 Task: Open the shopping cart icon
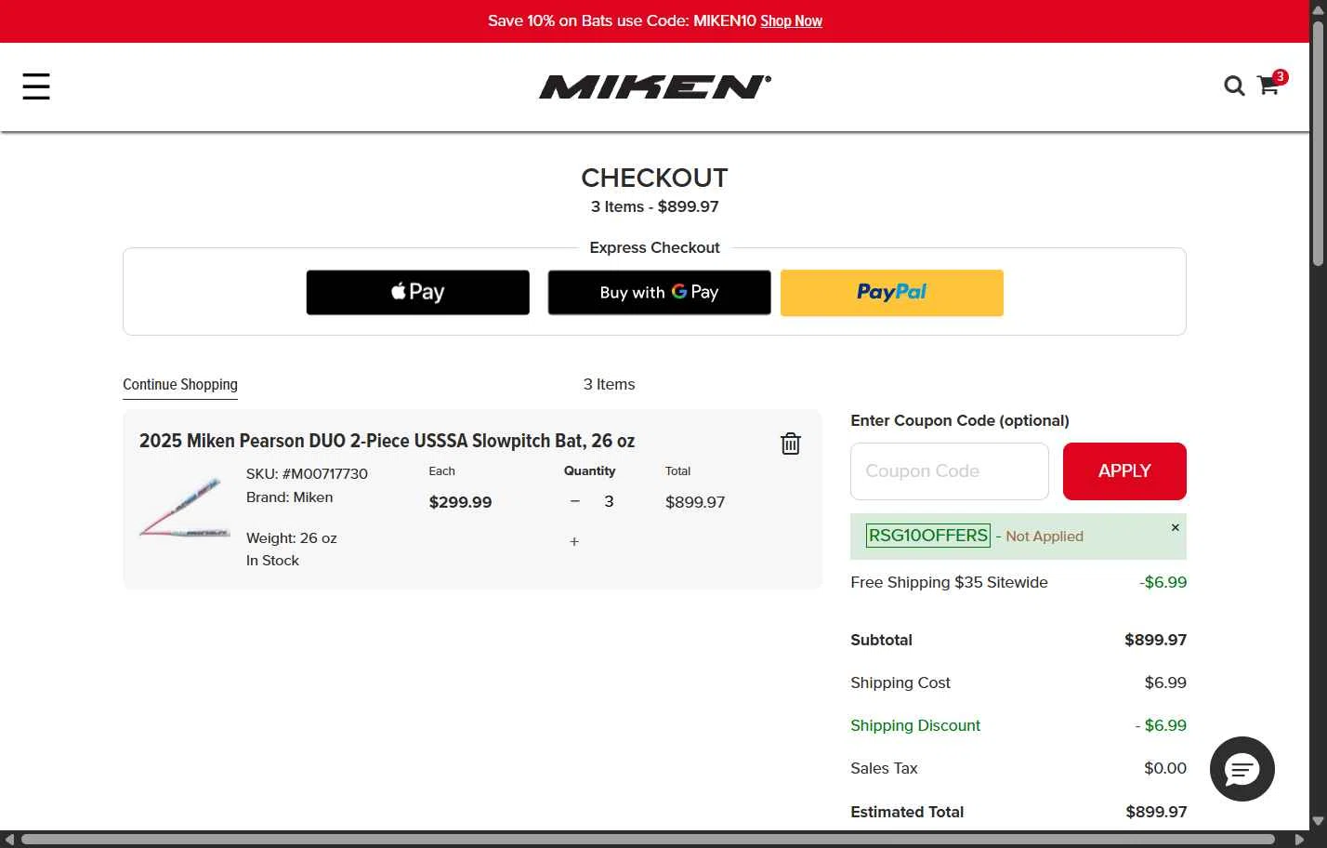pyautogui.click(x=1269, y=85)
